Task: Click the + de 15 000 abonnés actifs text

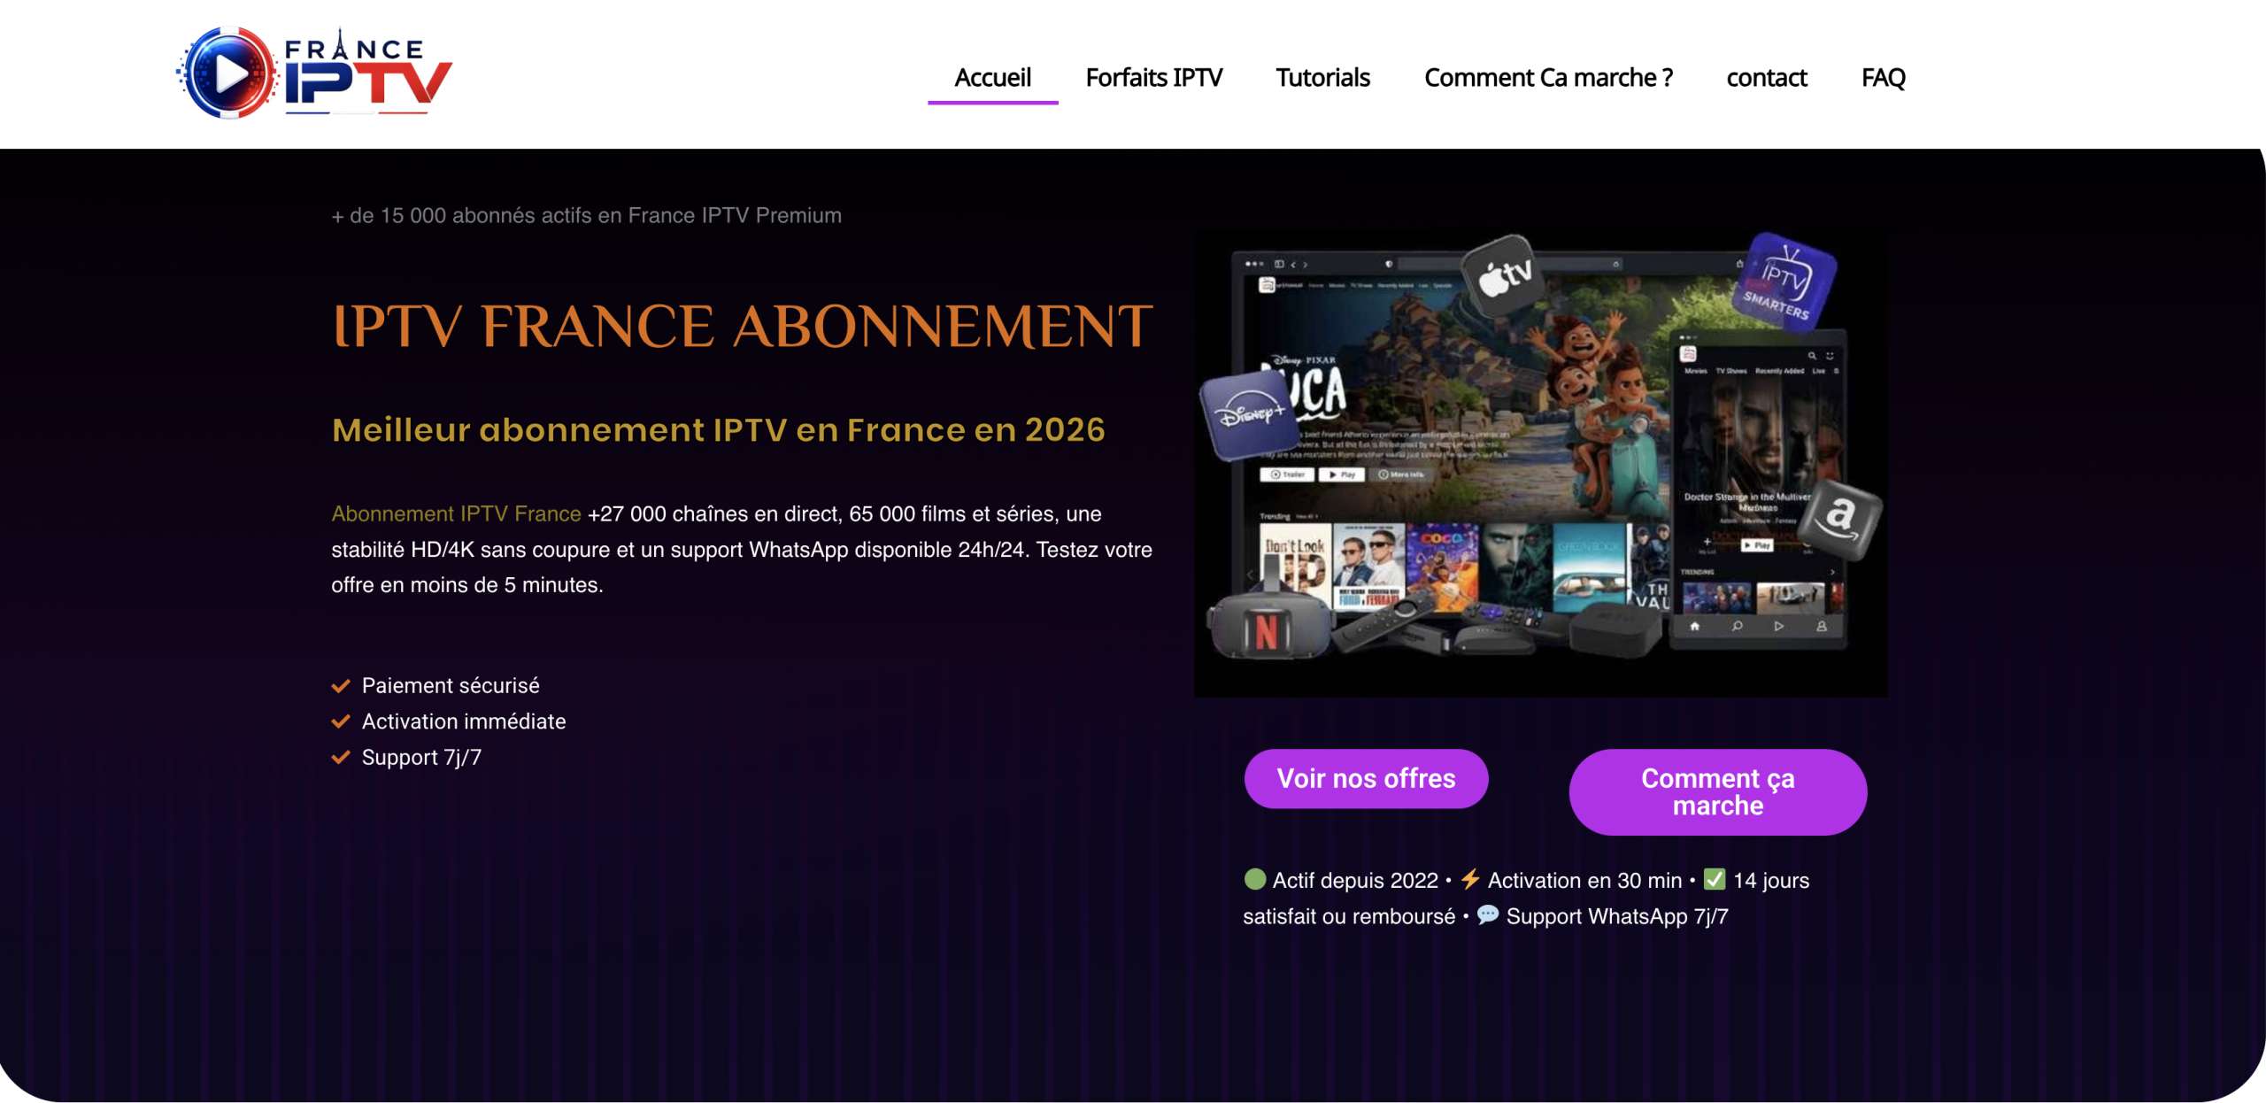Action: point(586,215)
